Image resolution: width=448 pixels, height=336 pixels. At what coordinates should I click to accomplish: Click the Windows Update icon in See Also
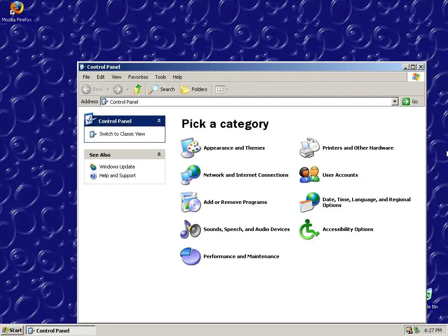click(x=93, y=167)
